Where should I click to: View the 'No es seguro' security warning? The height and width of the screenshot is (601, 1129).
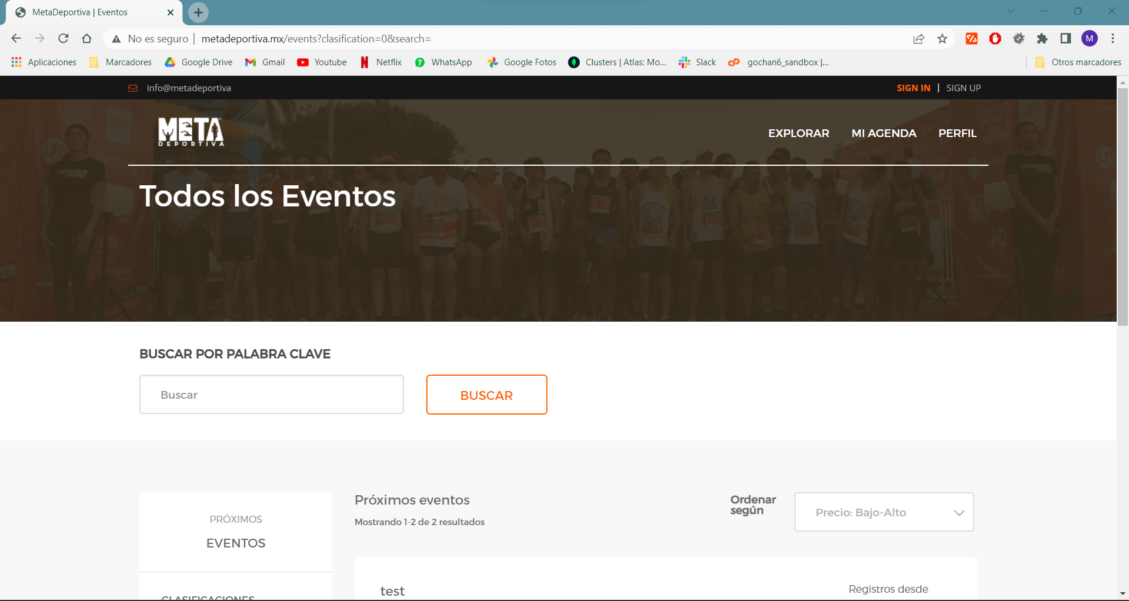(x=151, y=39)
